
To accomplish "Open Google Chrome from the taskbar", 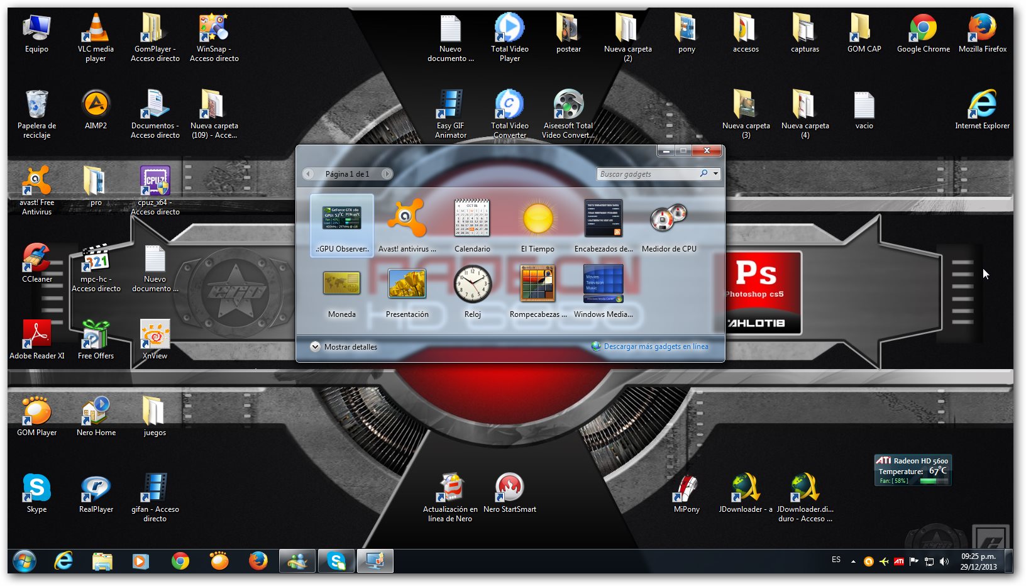I will pos(180,561).
